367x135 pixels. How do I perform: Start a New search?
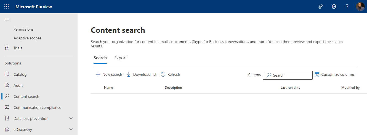click(x=112, y=74)
